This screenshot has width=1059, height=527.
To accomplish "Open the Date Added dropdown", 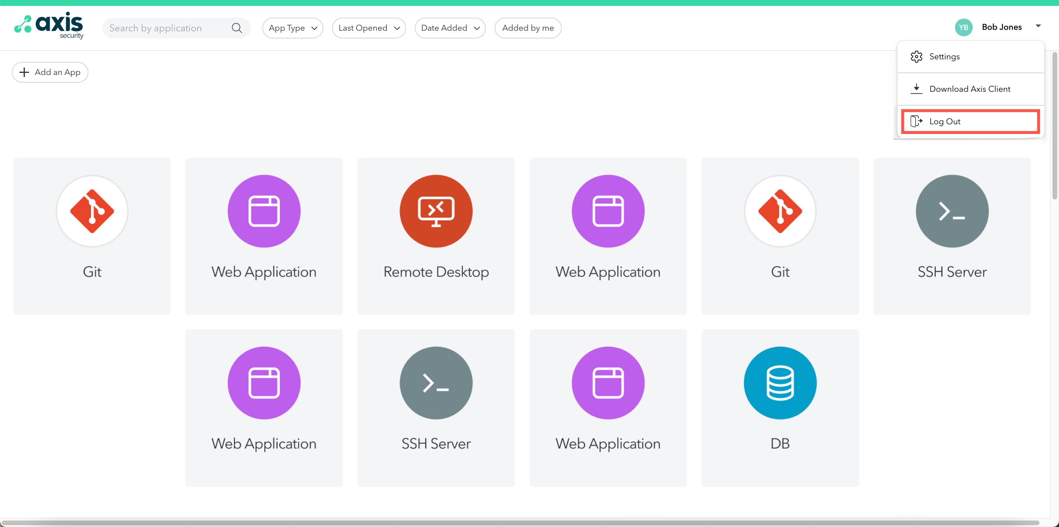I will [x=450, y=28].
